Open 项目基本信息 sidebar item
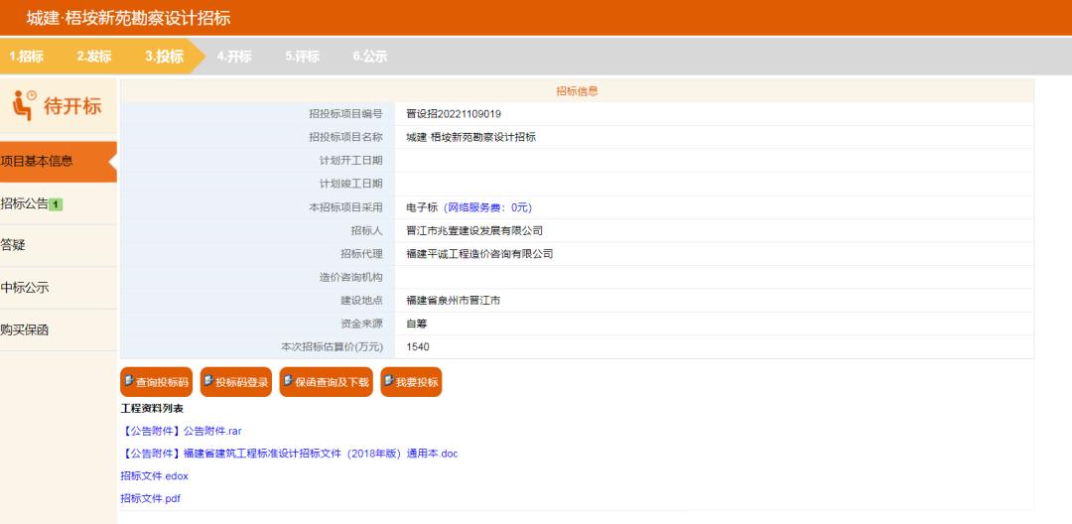This screenshot has width=1072, height=524. pos(59,162)
